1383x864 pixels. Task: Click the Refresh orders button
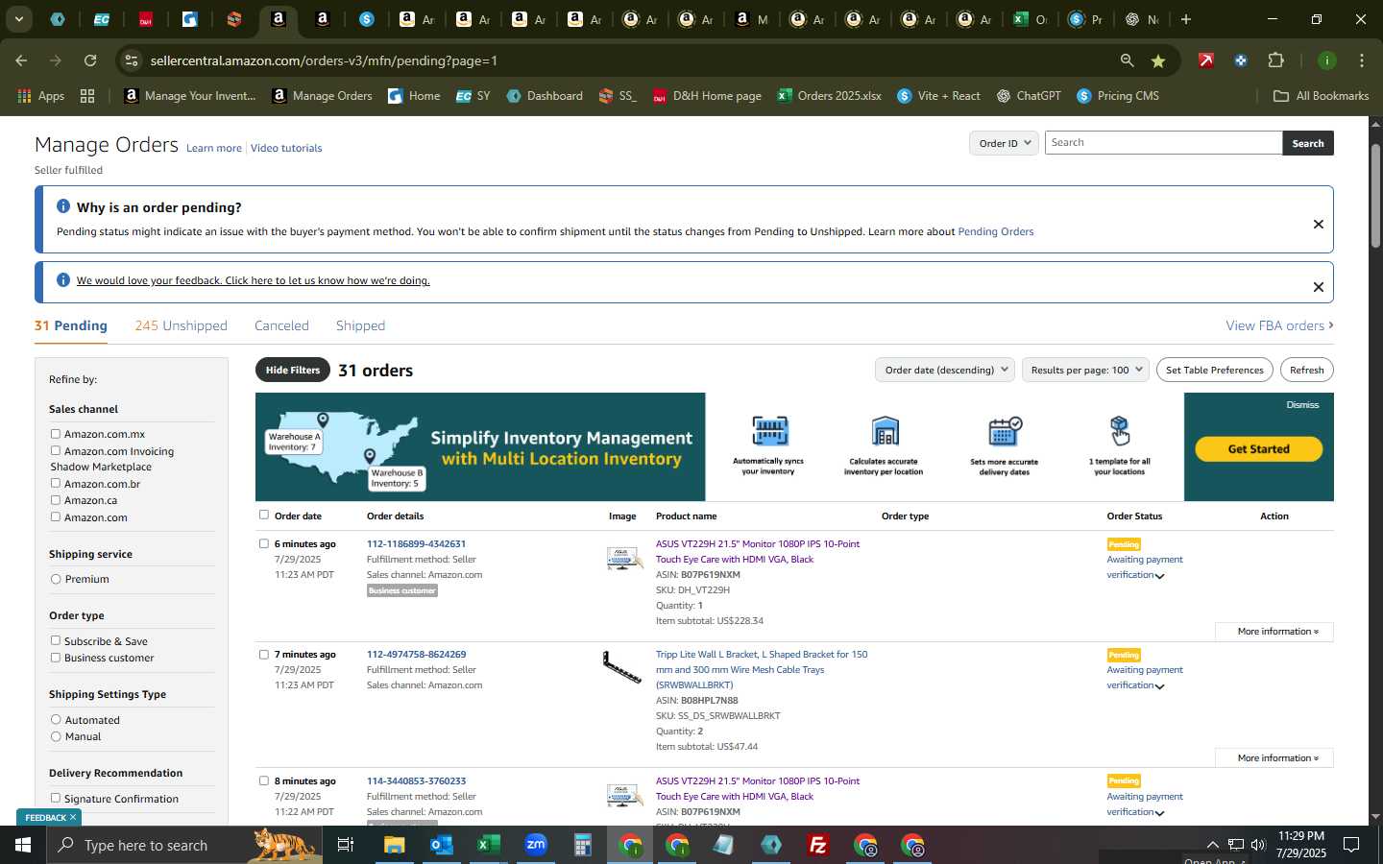pos(1306,370)
